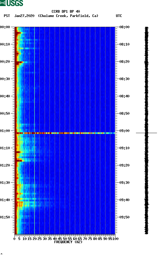
Task: Click the 09:00 UTC time label
Action: tap(124, 131)
